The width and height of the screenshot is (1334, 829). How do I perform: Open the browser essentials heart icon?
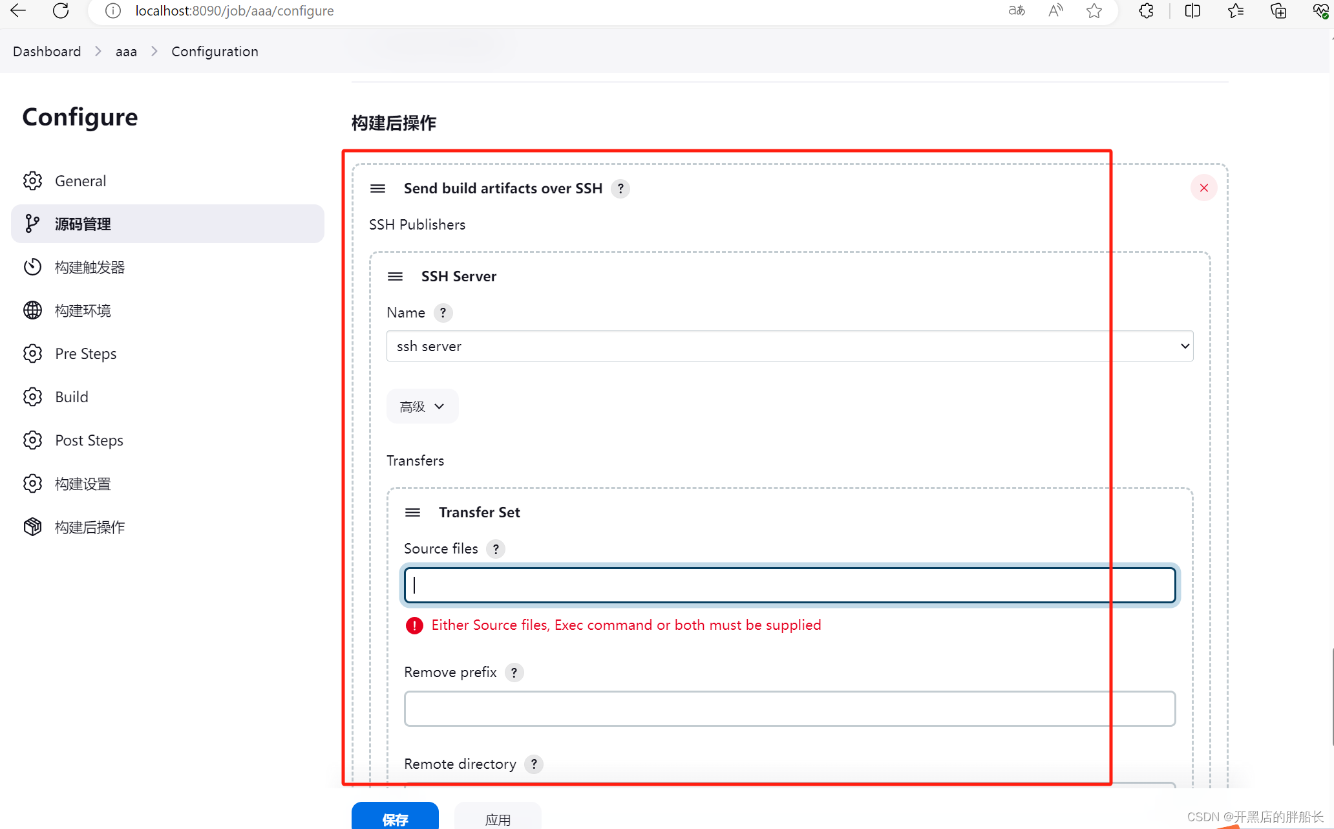click(1321, 10)
